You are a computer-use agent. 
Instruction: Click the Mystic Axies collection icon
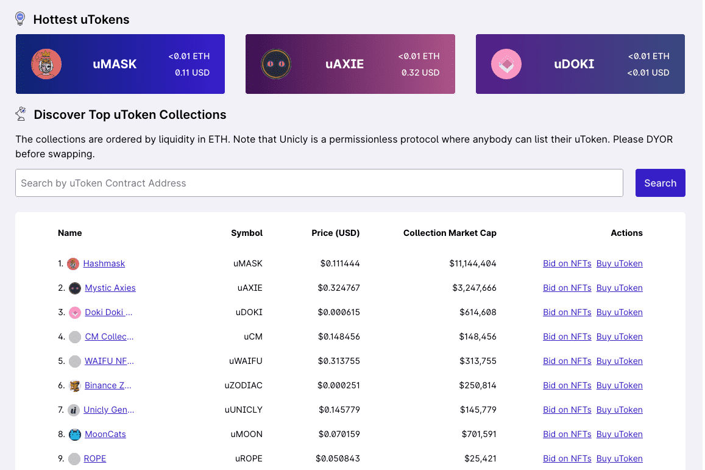[74, 288]
